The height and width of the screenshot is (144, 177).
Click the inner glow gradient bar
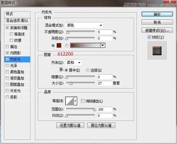85,45
